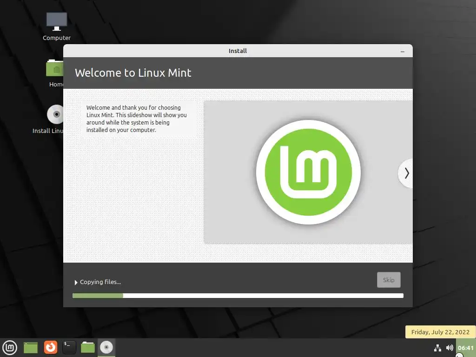
Task: Open the Terminal from the taskbar
Action: (x=69, y=347)
